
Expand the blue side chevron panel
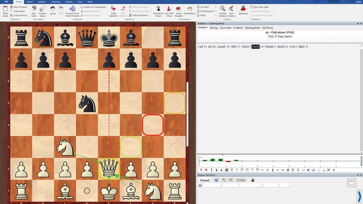tap(359, 196)
